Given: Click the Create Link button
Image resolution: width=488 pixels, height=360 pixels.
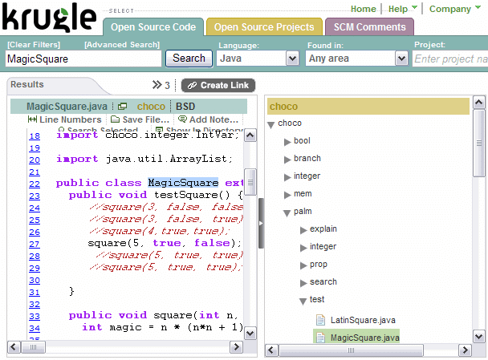Looking at the screenshot, I should pos(218,85).
